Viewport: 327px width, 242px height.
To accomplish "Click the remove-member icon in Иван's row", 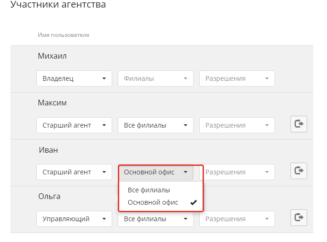I will coord(299,171).
